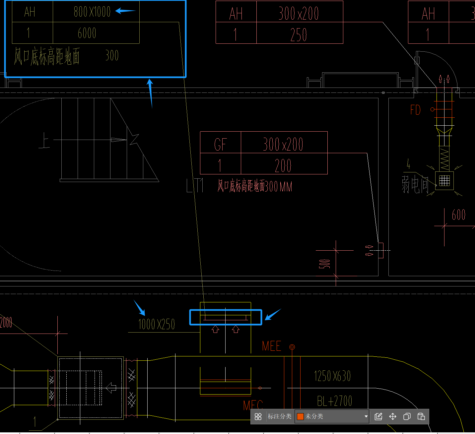Screen dimensions: 475x434
Task: Select the square grille symbol near 弱电间
Action: point(444,181)
